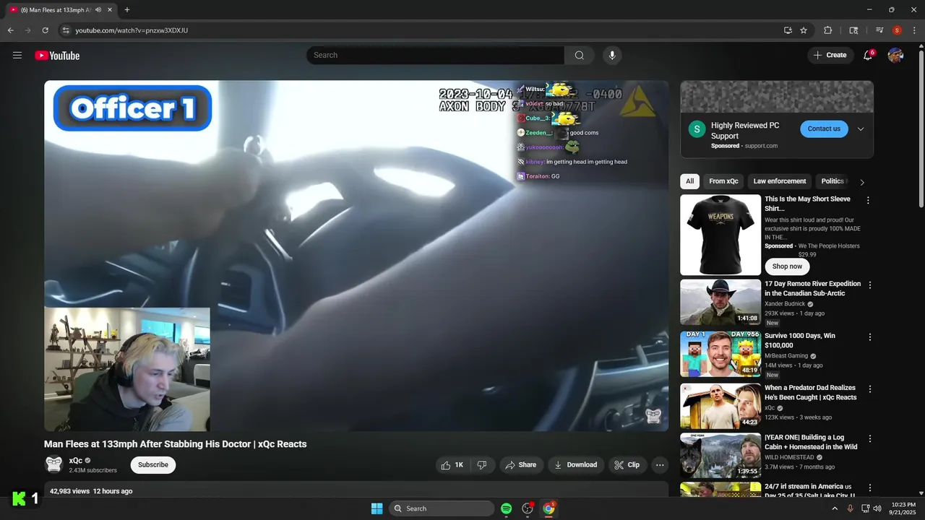Open Chrome media controls icon
The height and width of the screenshot is (520, 925).
click(x=879, y=30)
